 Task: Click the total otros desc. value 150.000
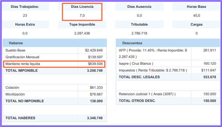point(210,101)
